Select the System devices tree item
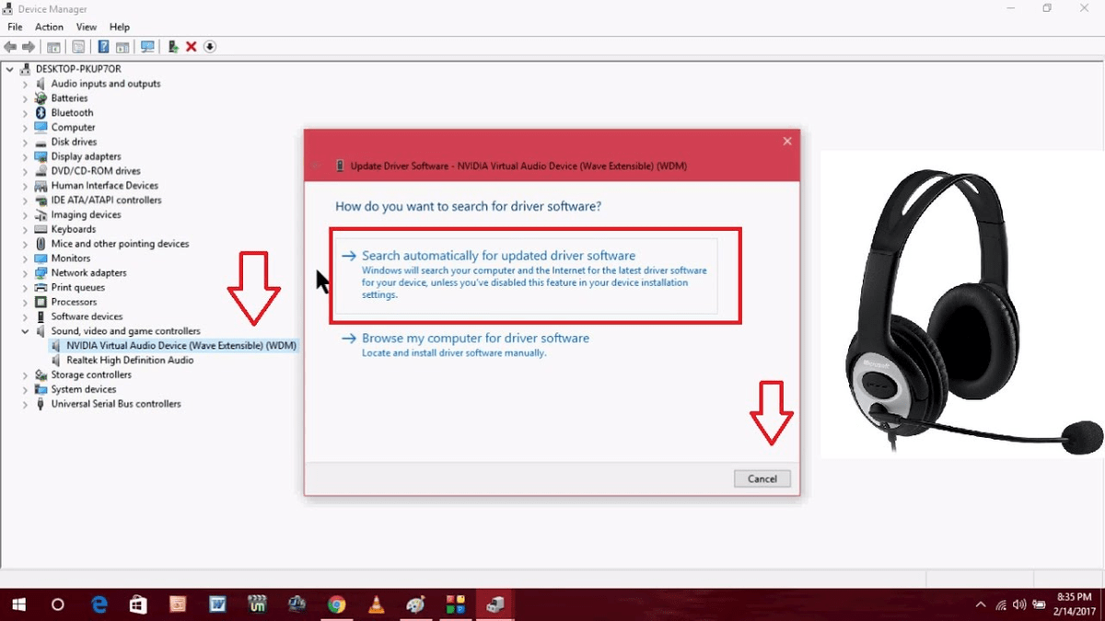Screen dimensions: 1105x621 coord(84,389)
